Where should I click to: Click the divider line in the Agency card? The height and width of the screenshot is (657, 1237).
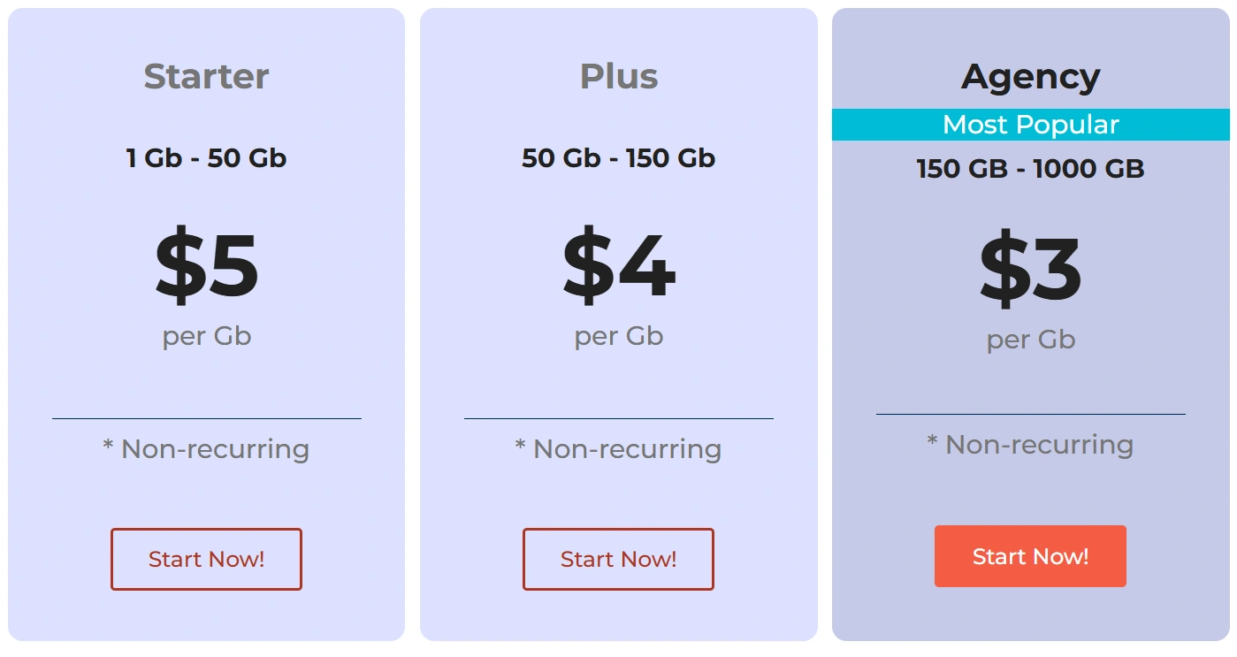1030,414
